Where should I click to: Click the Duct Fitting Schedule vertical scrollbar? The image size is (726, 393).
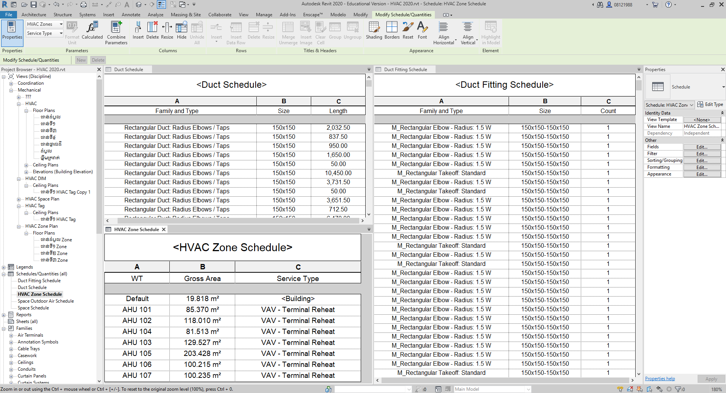click(x=639, y=225)
